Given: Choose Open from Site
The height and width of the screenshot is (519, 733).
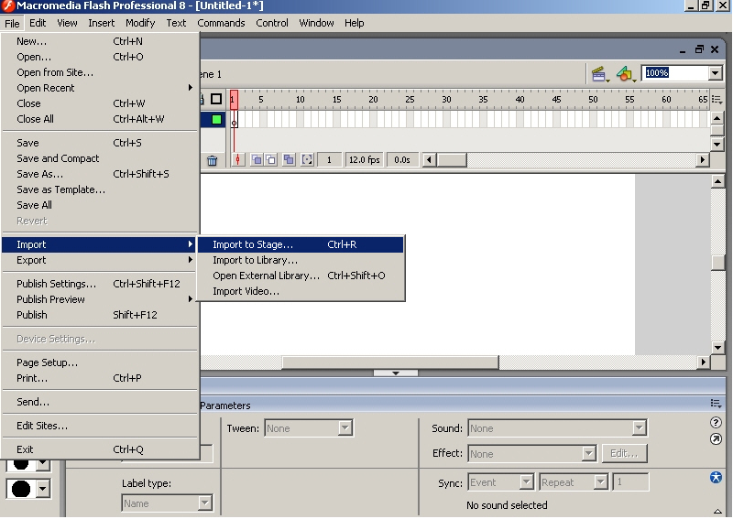Looking at the screenshot, I should coord(100,72).
